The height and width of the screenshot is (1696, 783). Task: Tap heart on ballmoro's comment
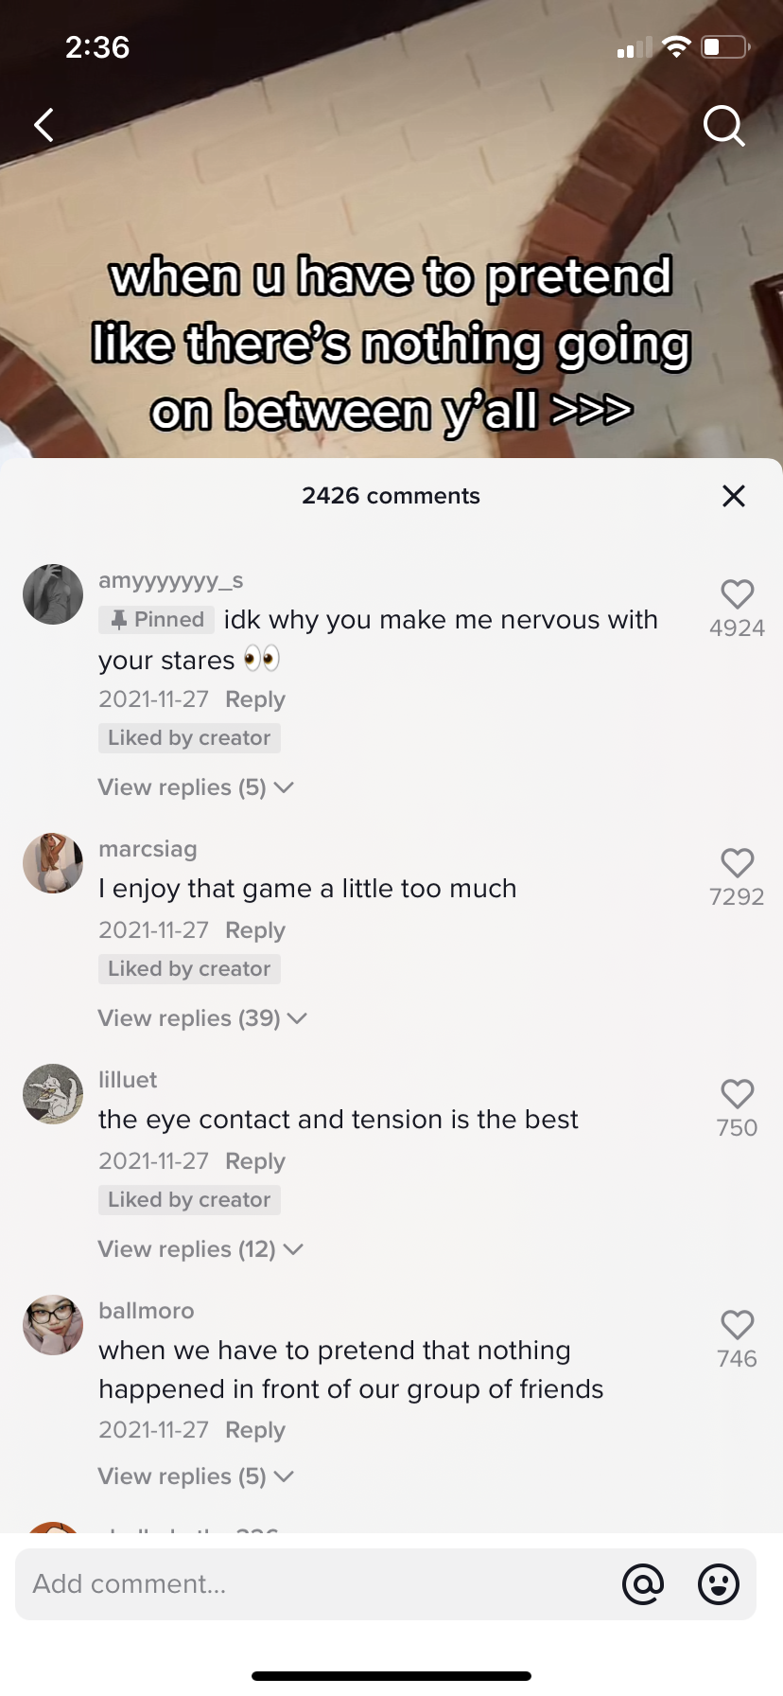coord(738,1325)
